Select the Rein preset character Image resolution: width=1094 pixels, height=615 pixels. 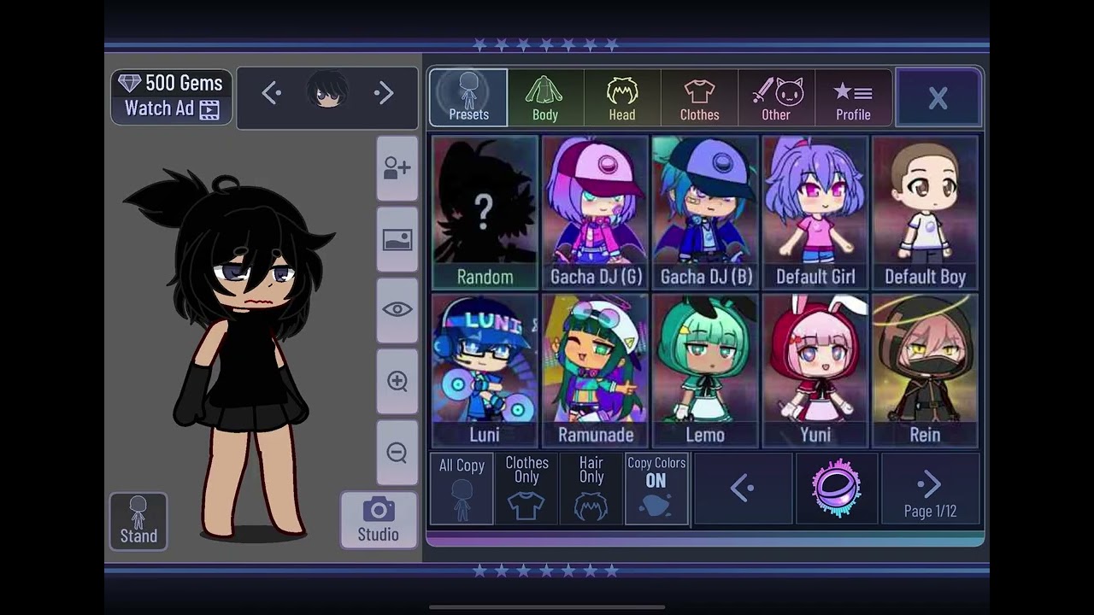coord(925,371)
